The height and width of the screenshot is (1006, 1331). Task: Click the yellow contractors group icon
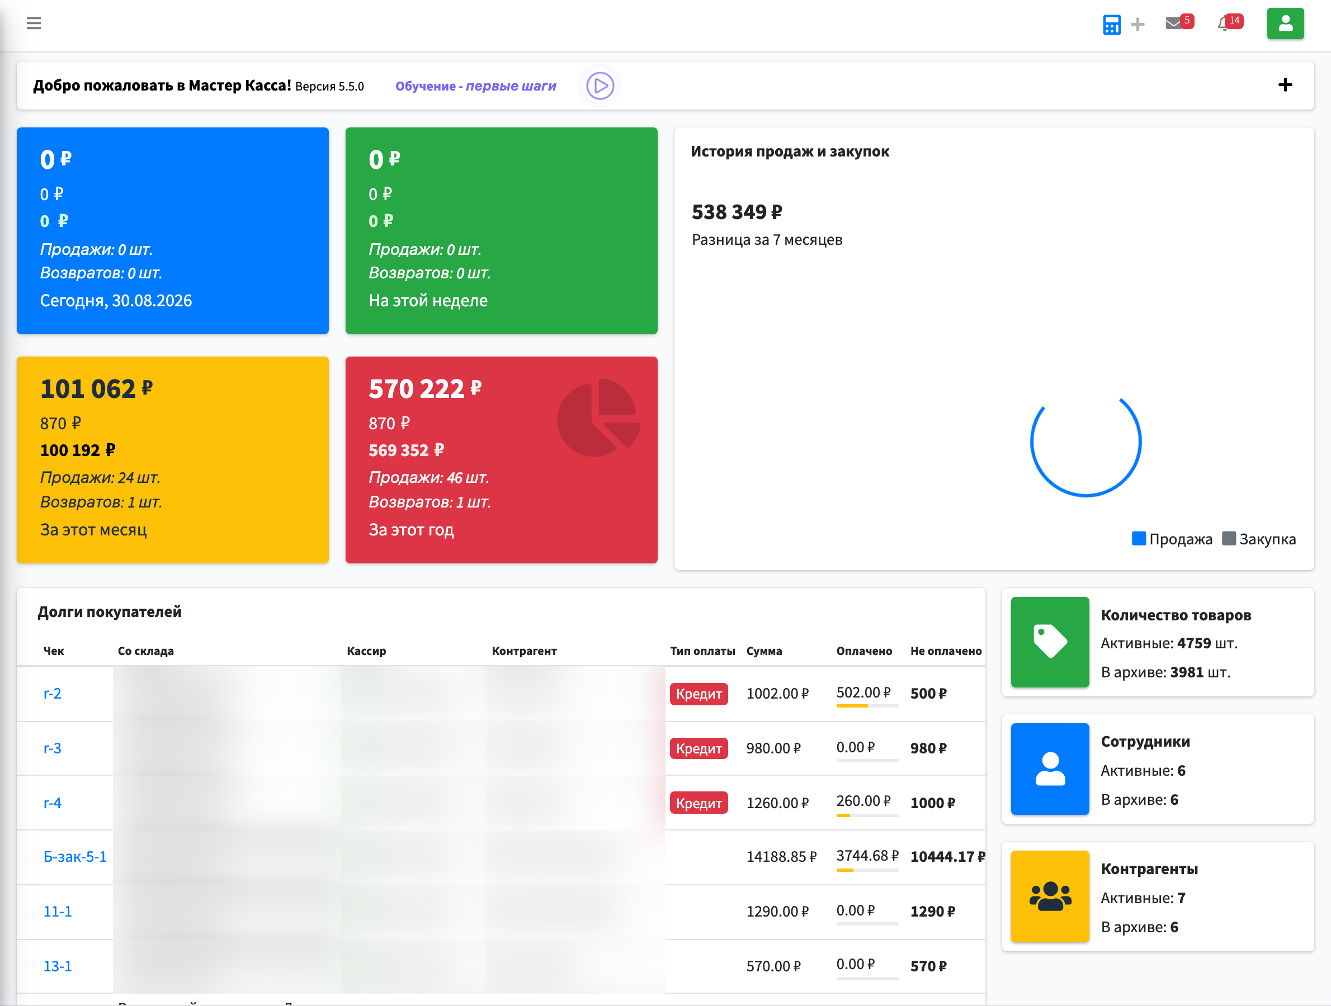click(x=1050, y=896)
